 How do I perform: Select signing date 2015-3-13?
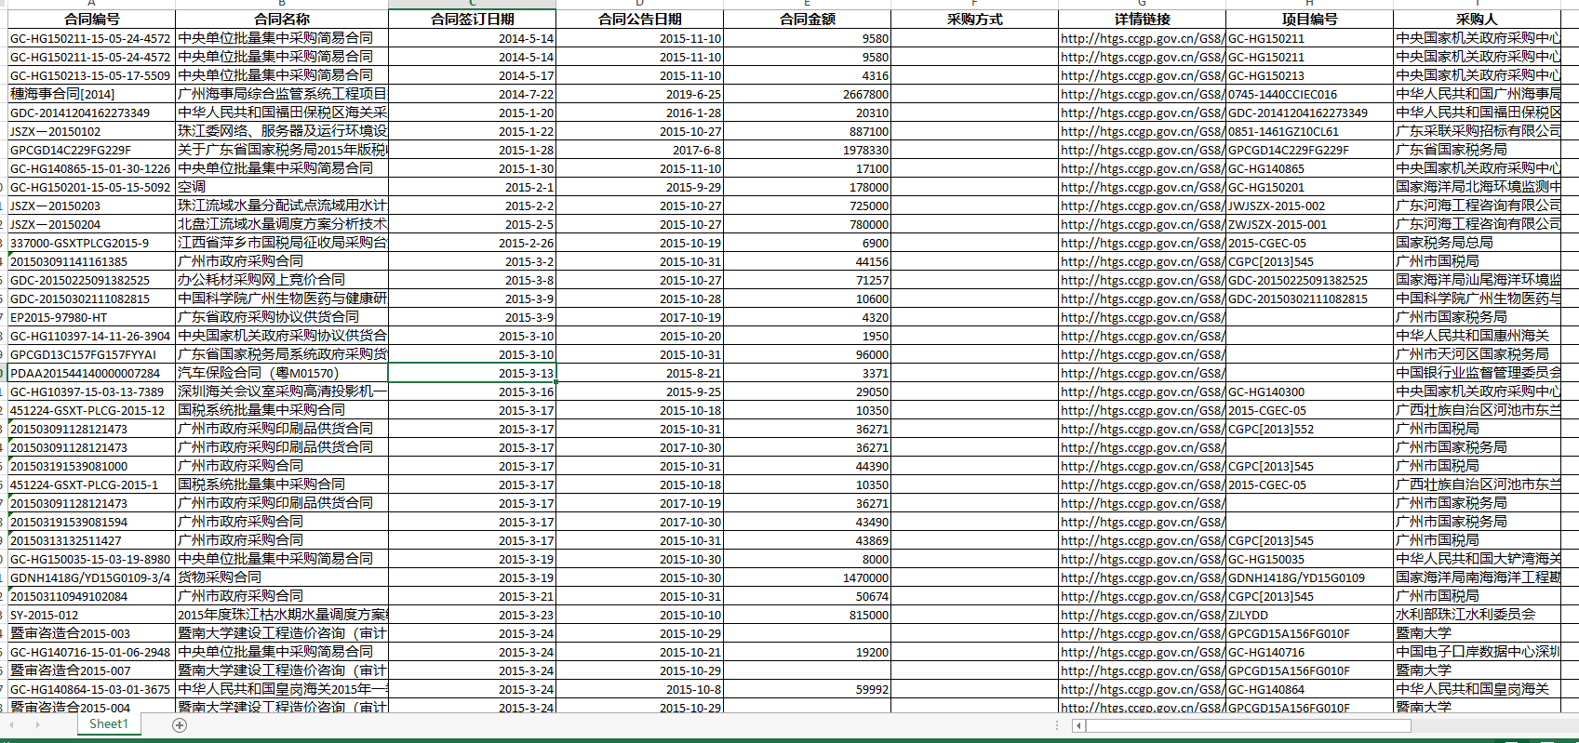click(x=472, y=373)
